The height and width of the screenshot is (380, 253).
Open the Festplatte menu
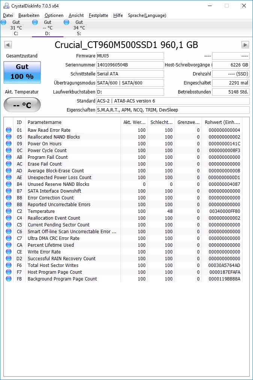coord(98,15)
